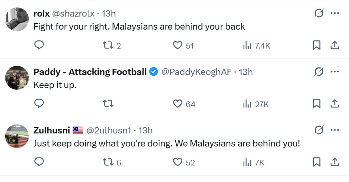This screenshot has width=349, height=182.
Task: Click Zulhusni's profile picture
Action: pos(17,136)
